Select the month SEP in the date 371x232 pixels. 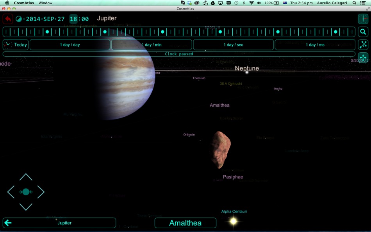pos(49,19)
